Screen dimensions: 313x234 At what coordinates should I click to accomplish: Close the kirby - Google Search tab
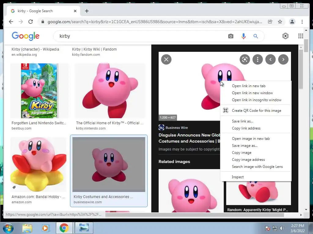tap(75, 11)
